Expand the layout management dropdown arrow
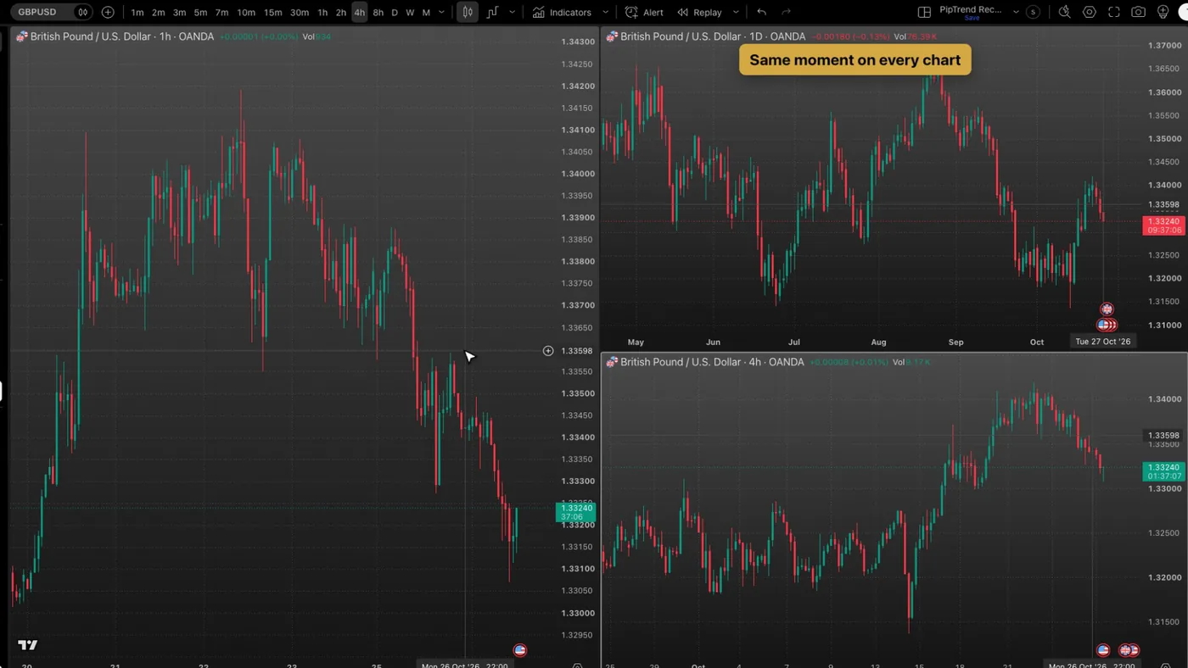The image size is (1188, 668). click(1016, 12)
